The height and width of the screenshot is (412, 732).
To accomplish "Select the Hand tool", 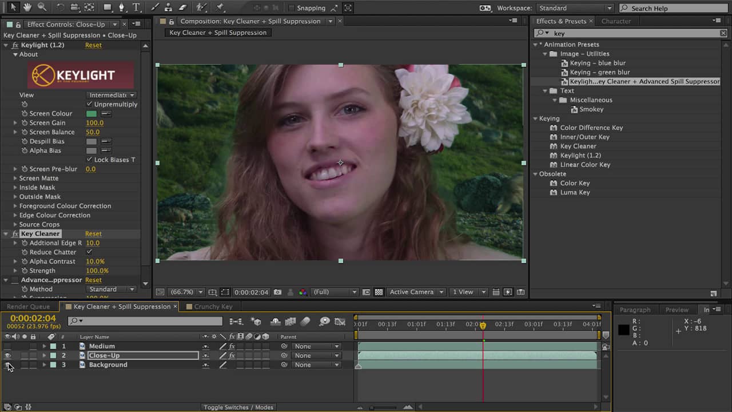I will (27, 7).
